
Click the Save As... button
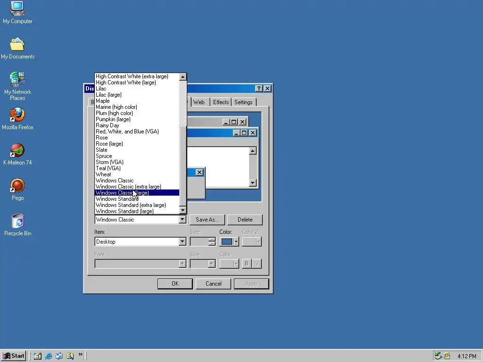[x=207, y=220]
